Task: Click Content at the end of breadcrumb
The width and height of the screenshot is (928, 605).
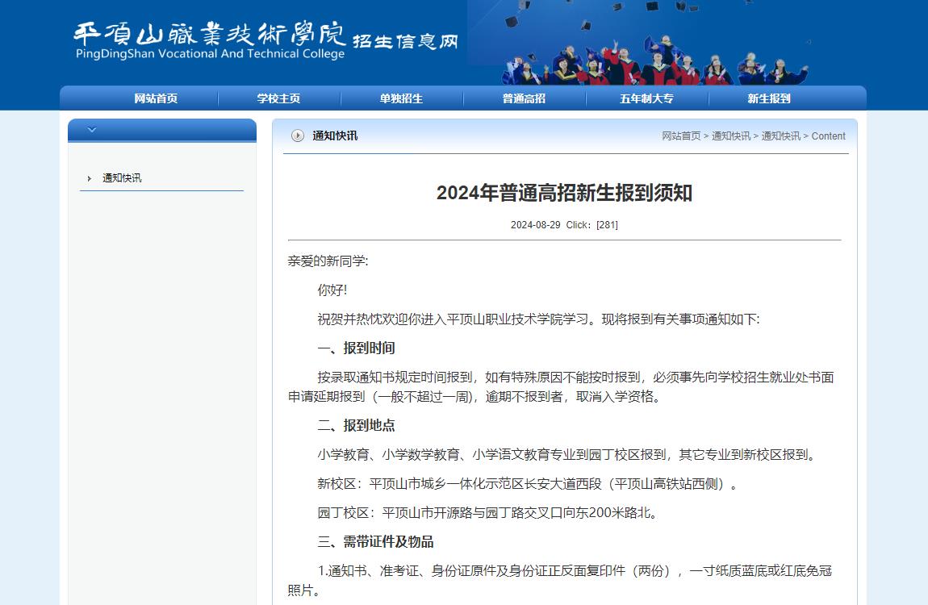Action: [828, 136]
